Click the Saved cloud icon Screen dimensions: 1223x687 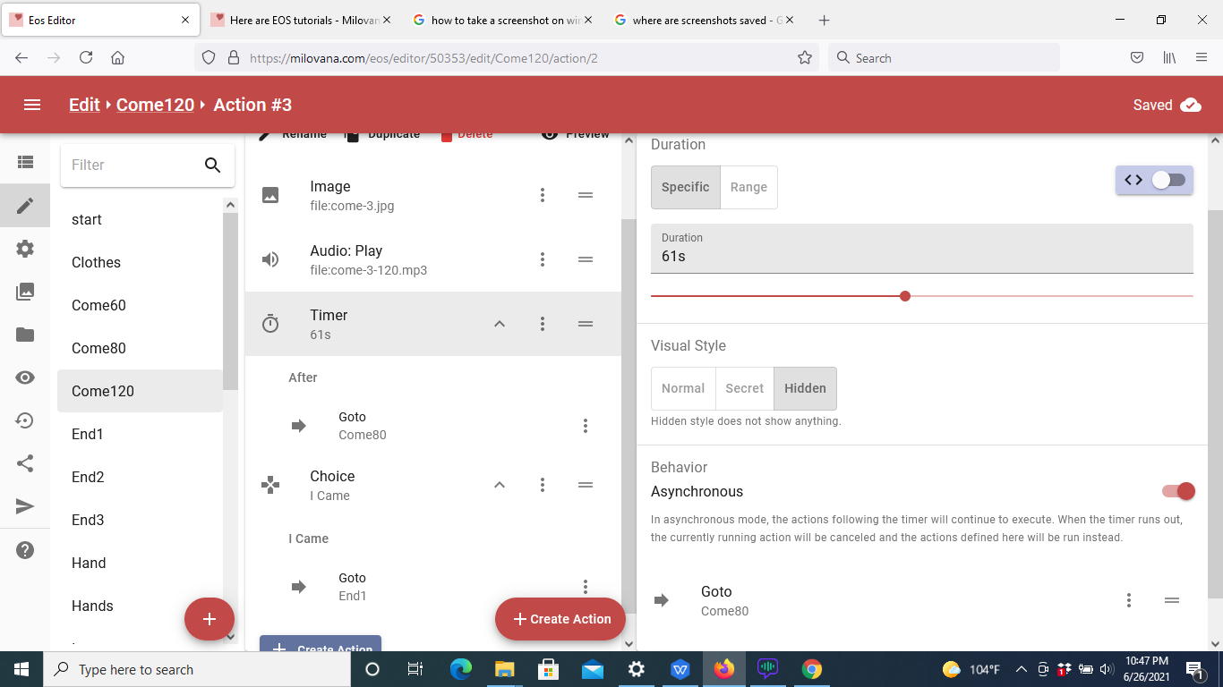coord(1191,105)
